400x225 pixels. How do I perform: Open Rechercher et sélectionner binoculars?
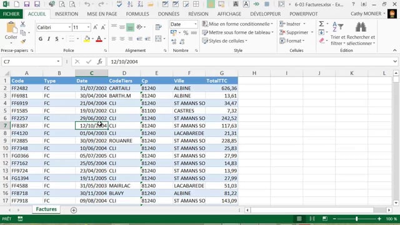(x=361, y=34)
